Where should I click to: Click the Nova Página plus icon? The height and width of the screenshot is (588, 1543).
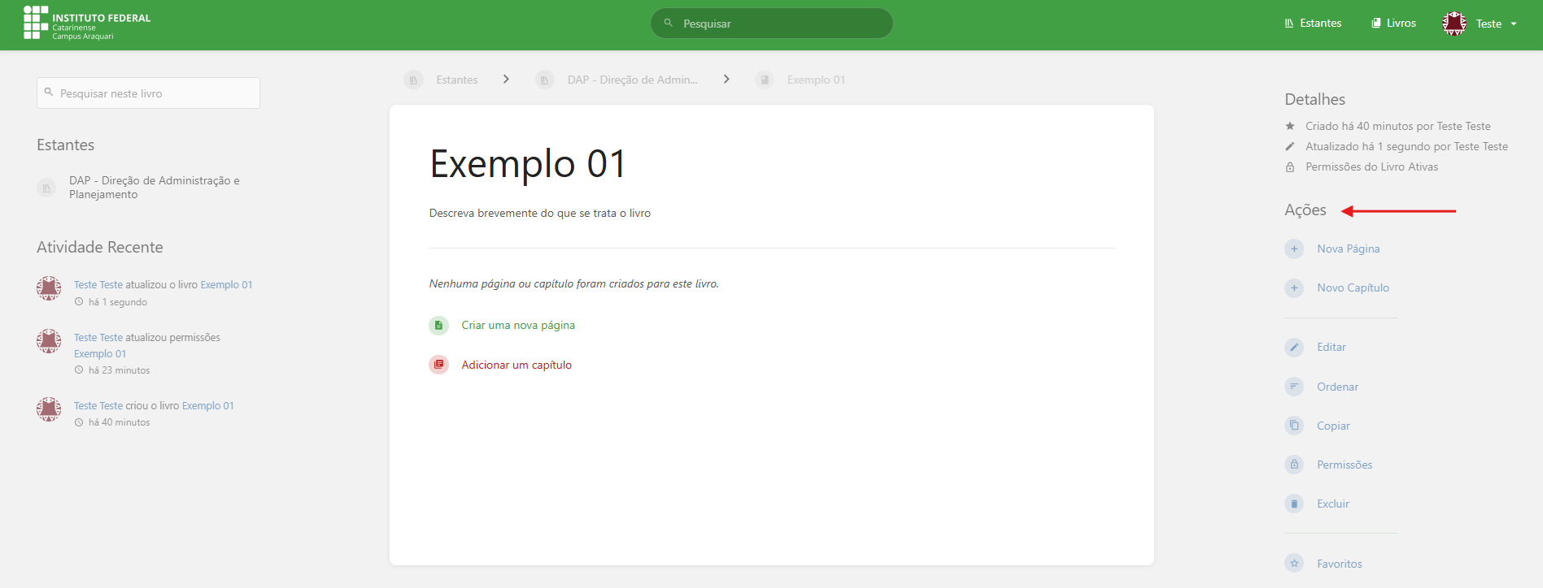(x=1293, y=249)
